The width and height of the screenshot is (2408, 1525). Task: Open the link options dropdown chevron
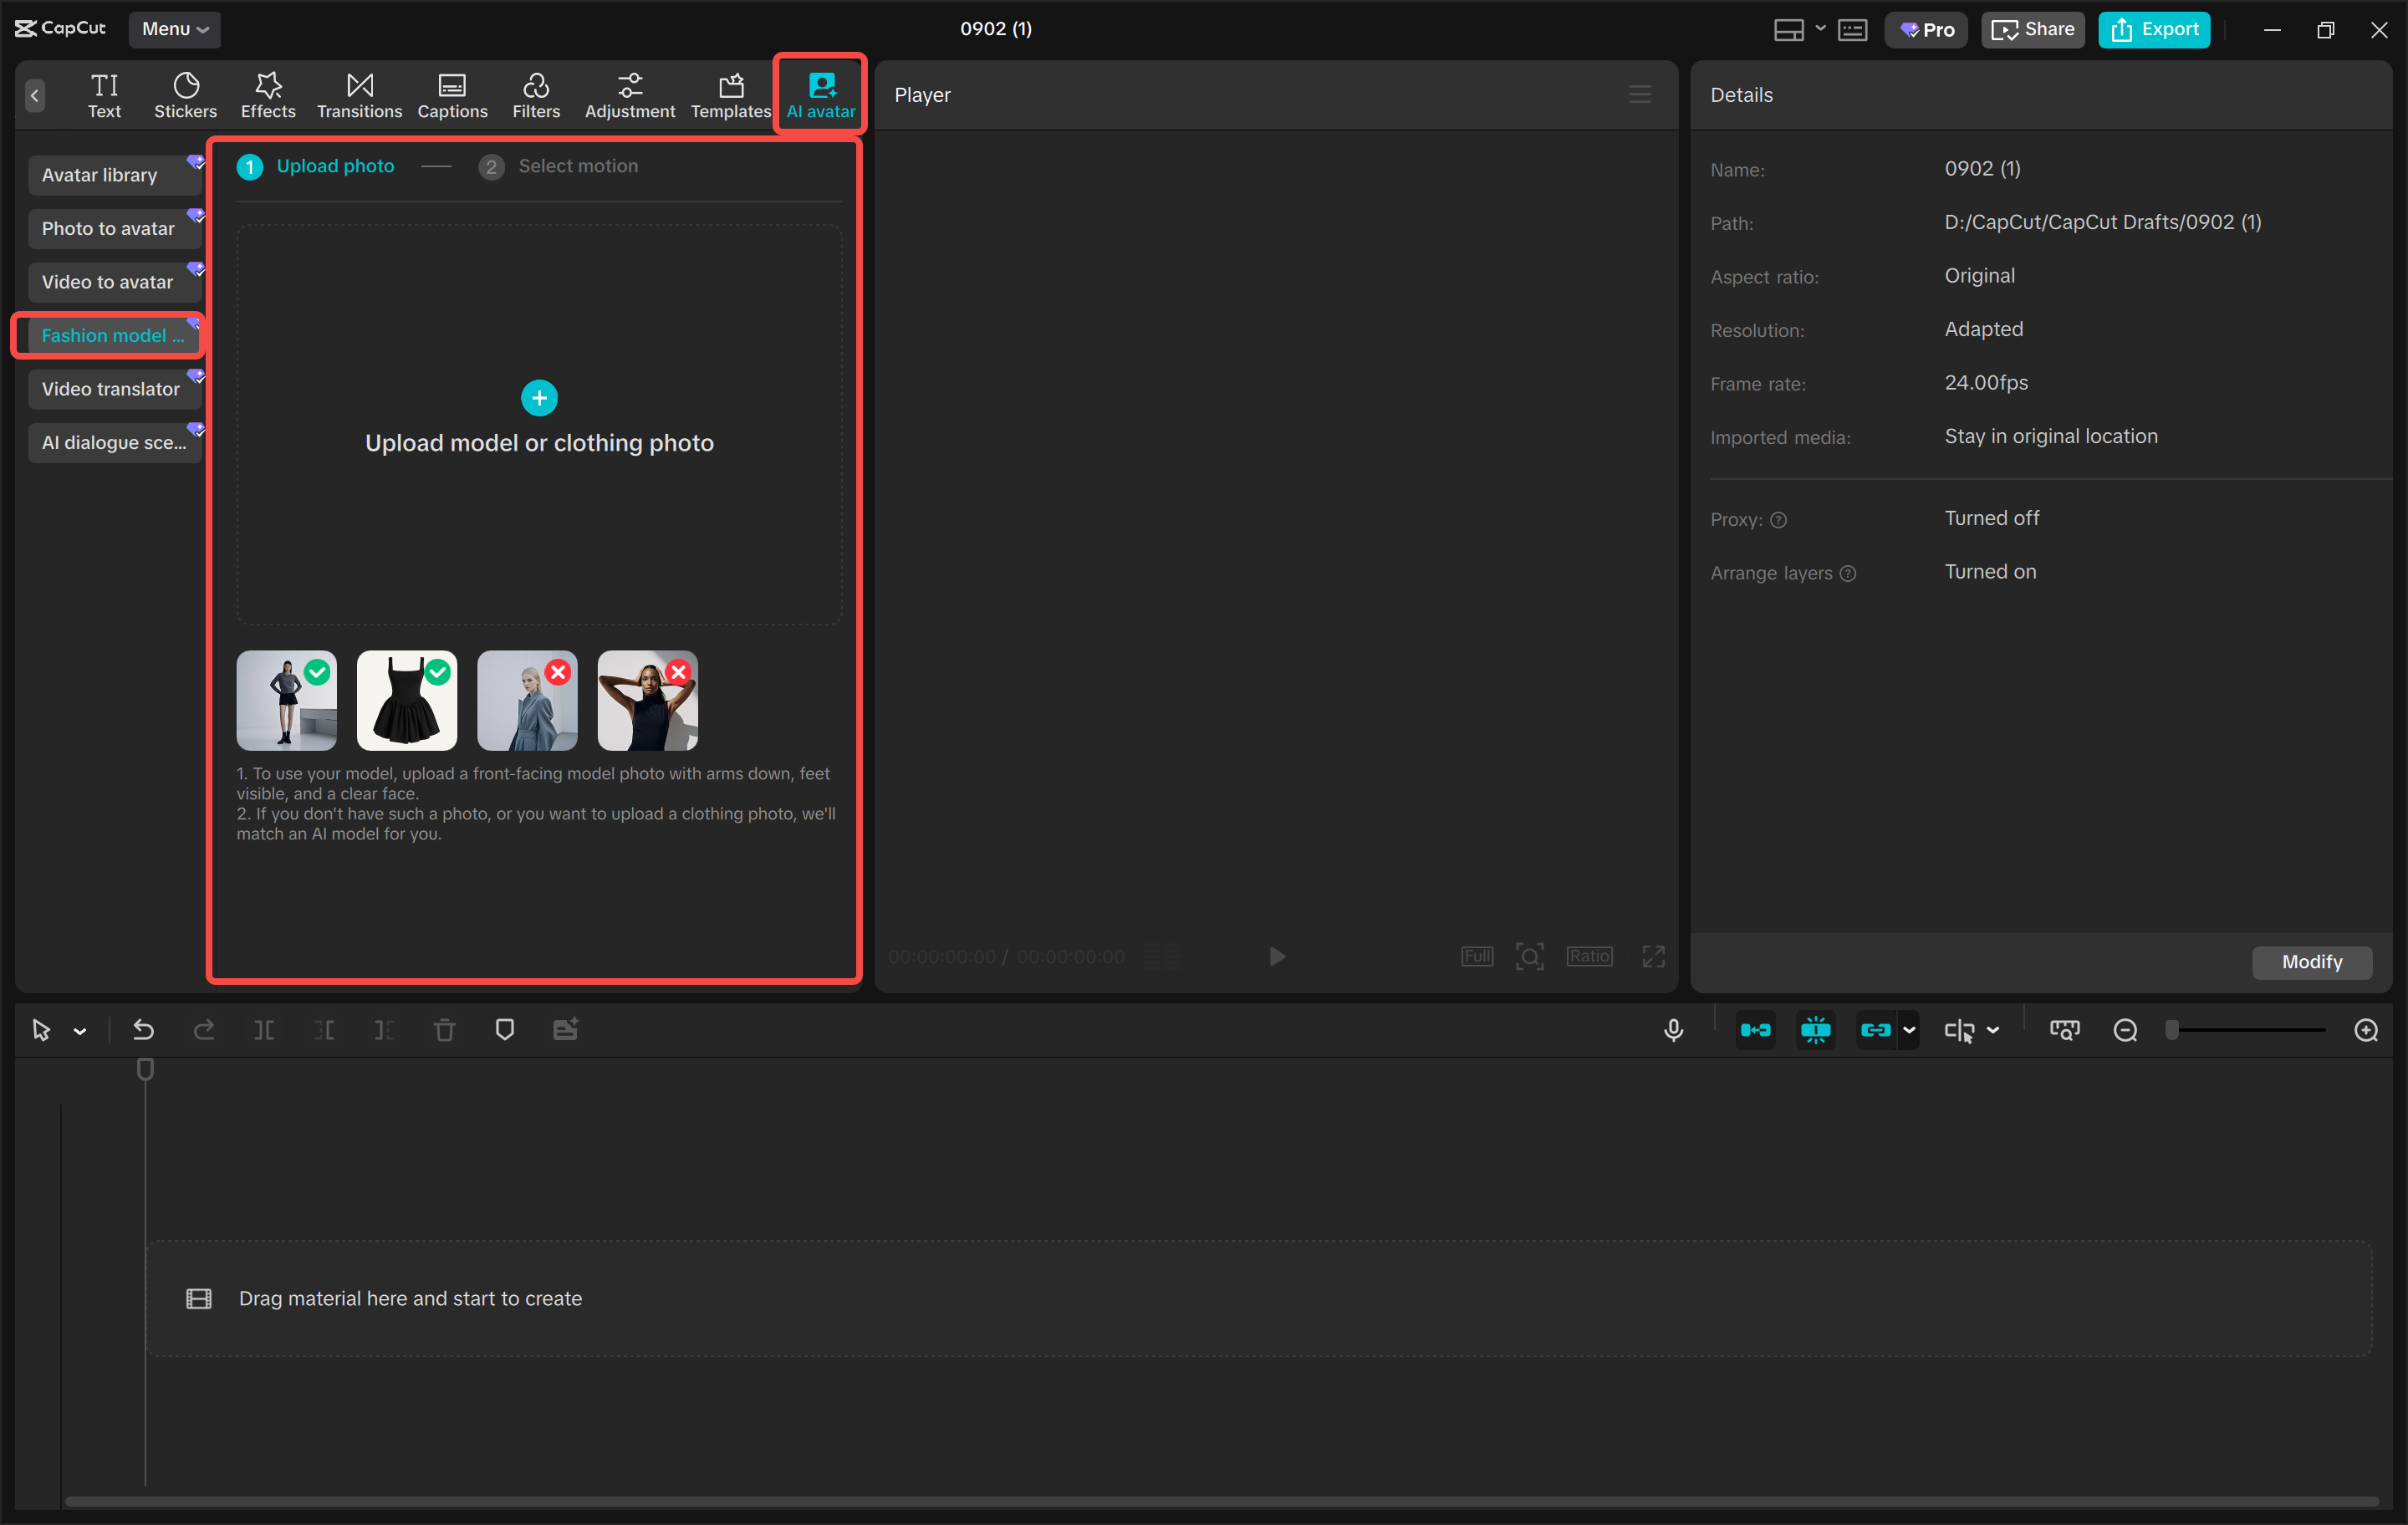point(1908,1029)
